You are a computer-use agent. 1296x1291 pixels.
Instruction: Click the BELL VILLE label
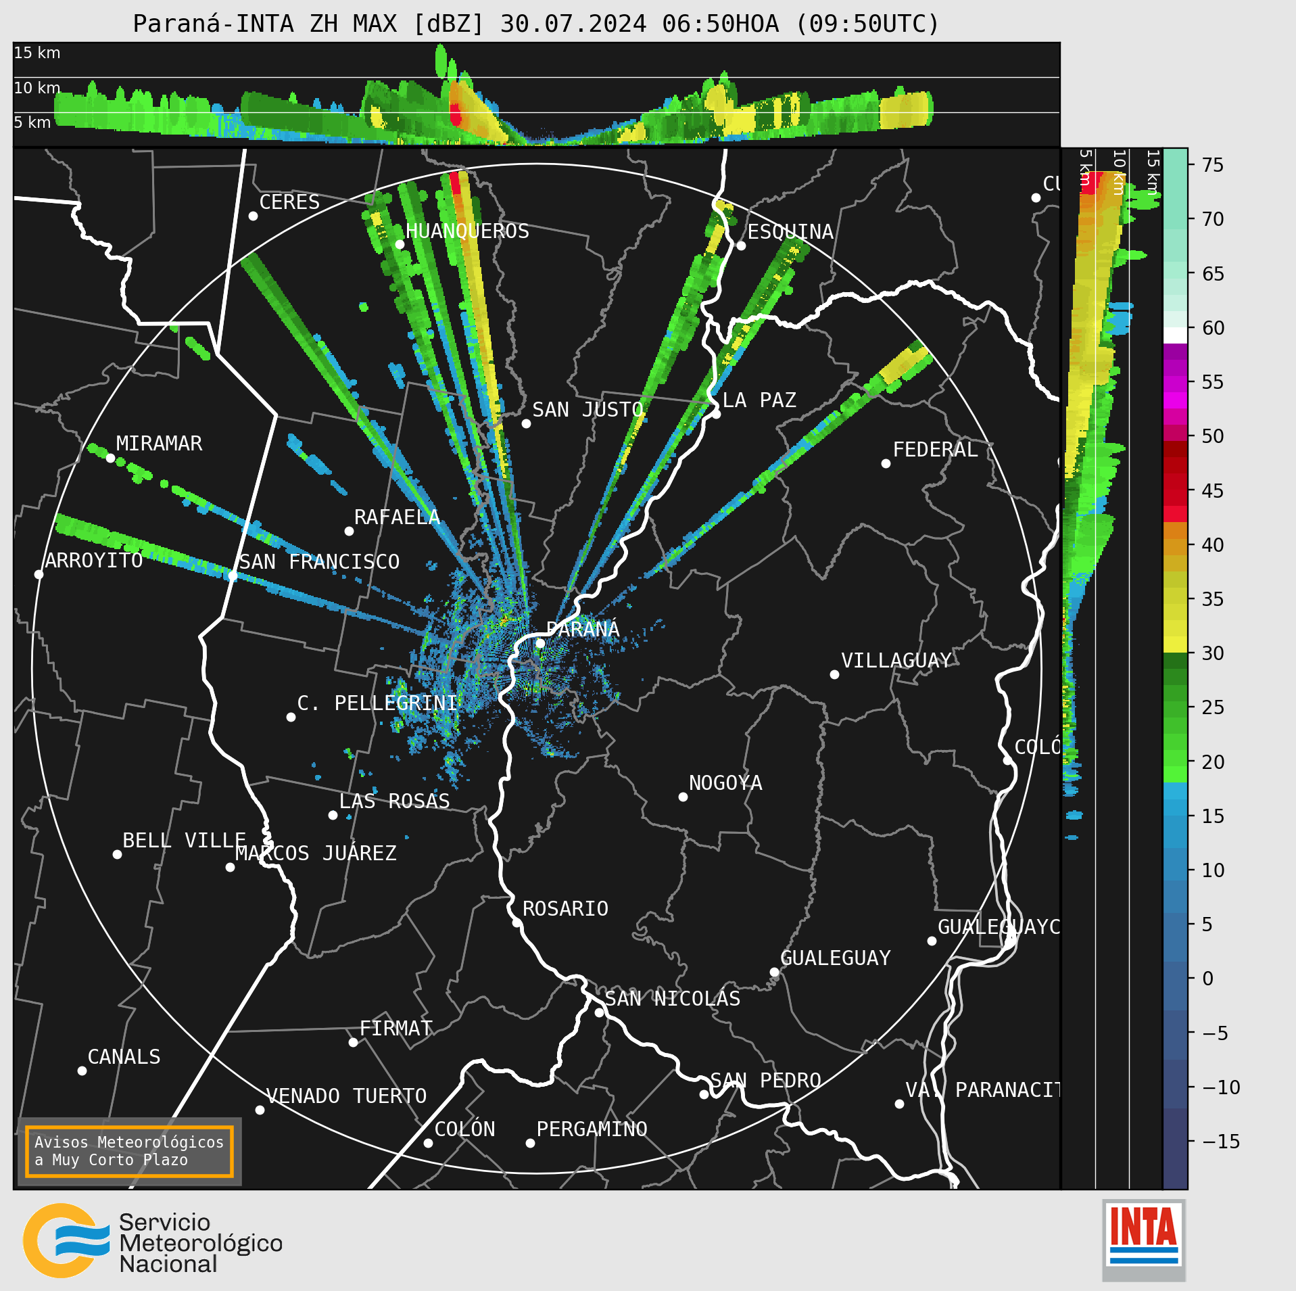[x=184, y=841]
